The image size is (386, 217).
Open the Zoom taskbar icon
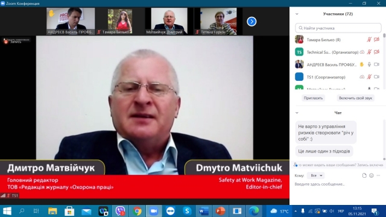pos(154,211)
